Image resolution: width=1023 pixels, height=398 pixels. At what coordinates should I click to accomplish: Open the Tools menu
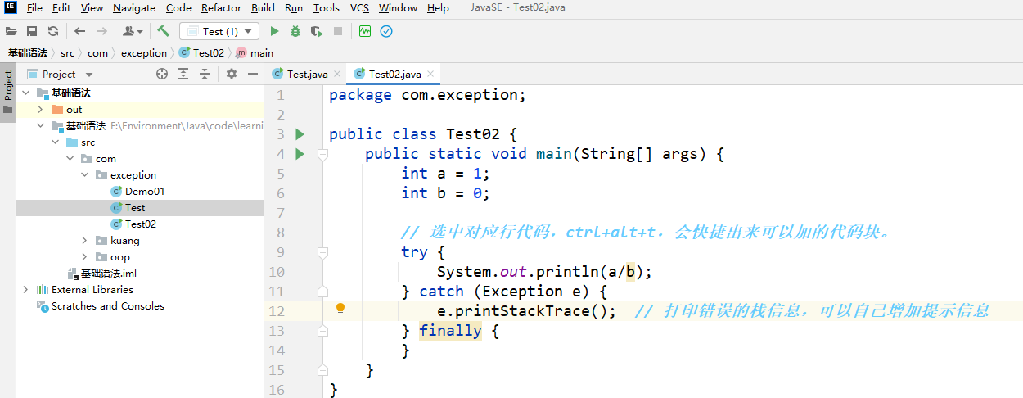coord(326,7)
